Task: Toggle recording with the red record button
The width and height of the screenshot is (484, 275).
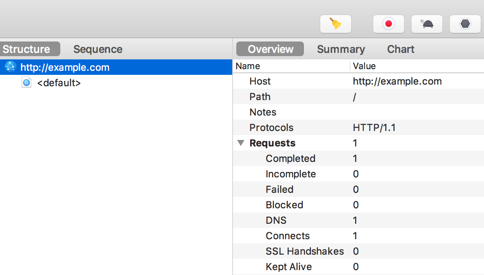Action: 388,24
